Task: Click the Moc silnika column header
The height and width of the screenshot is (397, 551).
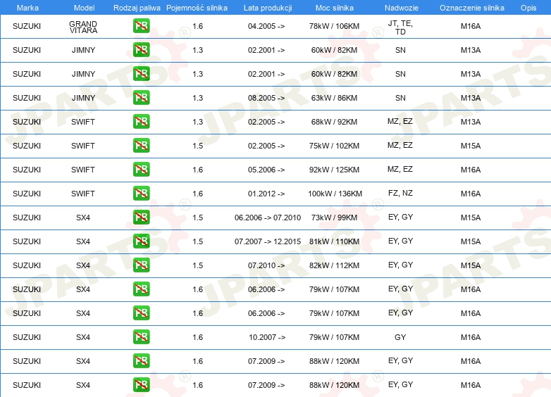Action: (x=335, y=7)
